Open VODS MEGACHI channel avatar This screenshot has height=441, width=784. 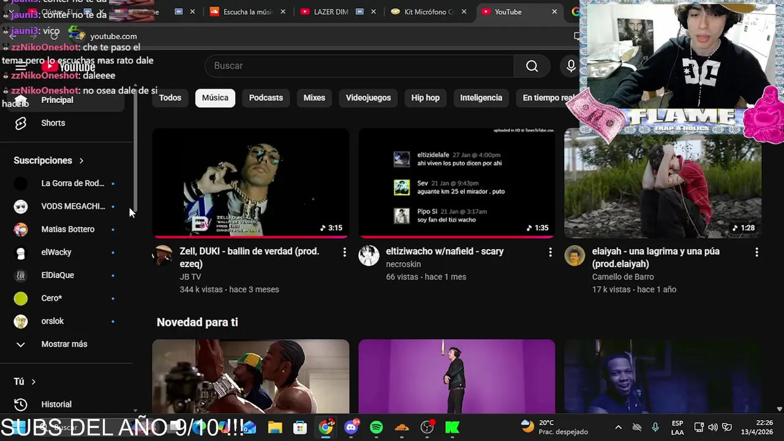(21, 206)
